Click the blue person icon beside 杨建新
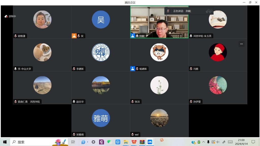This screenshot has height=146, width=260. coord(133,69)
